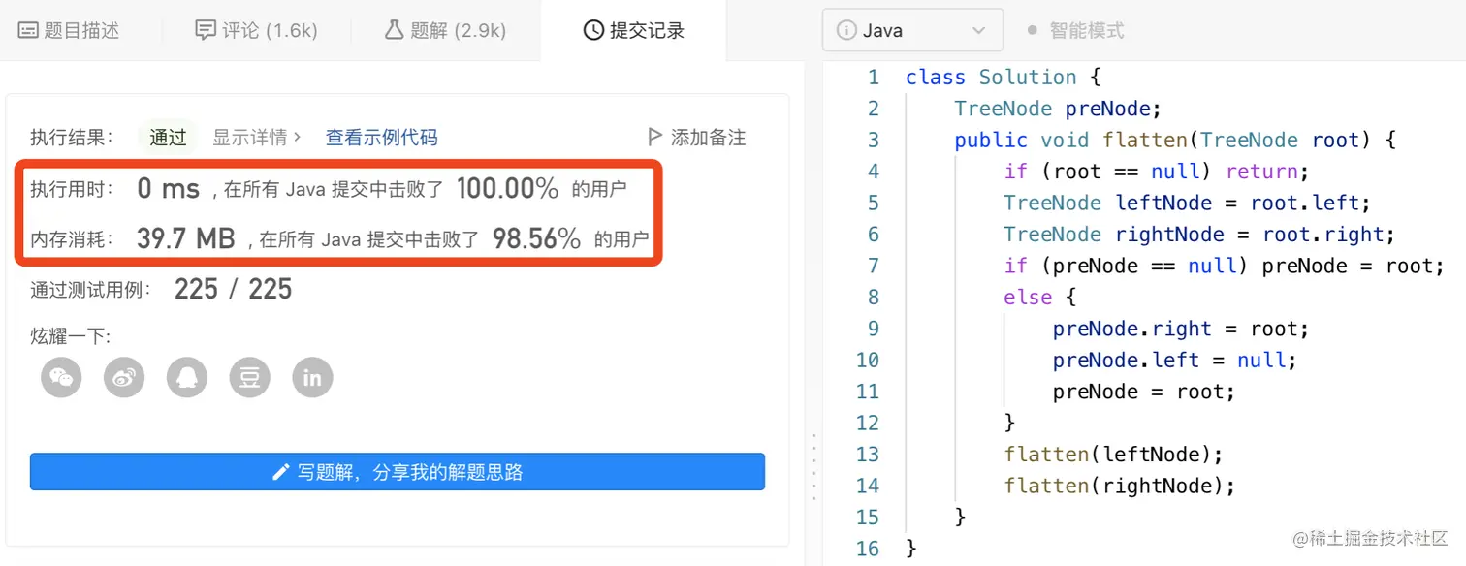Click code line 'TreeNode preNode;'
Image resolution: width=1466 pixels, height=566 pixels.
pyautogui.click(x=1058, y=108)
